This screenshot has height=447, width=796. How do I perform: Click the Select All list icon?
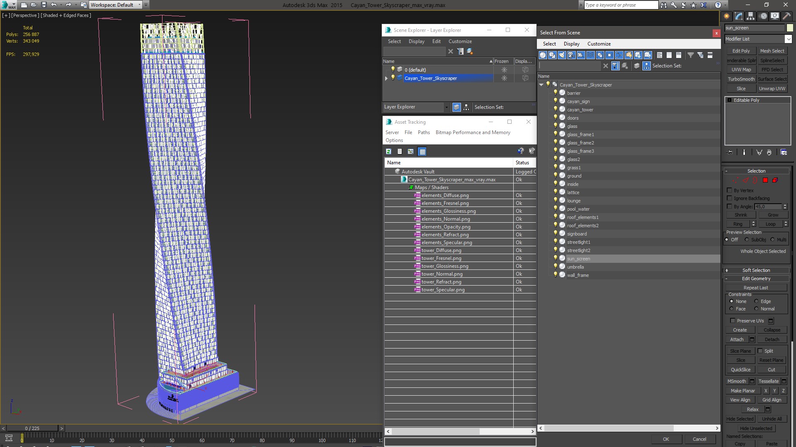pyautogui.click(x=660, y=55)
